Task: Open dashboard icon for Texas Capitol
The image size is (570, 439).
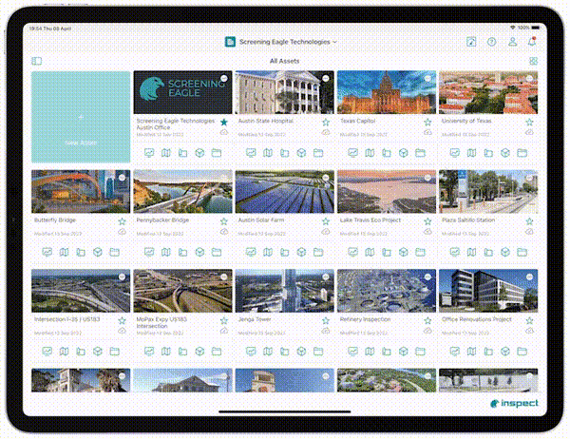Action: (352, 153)
